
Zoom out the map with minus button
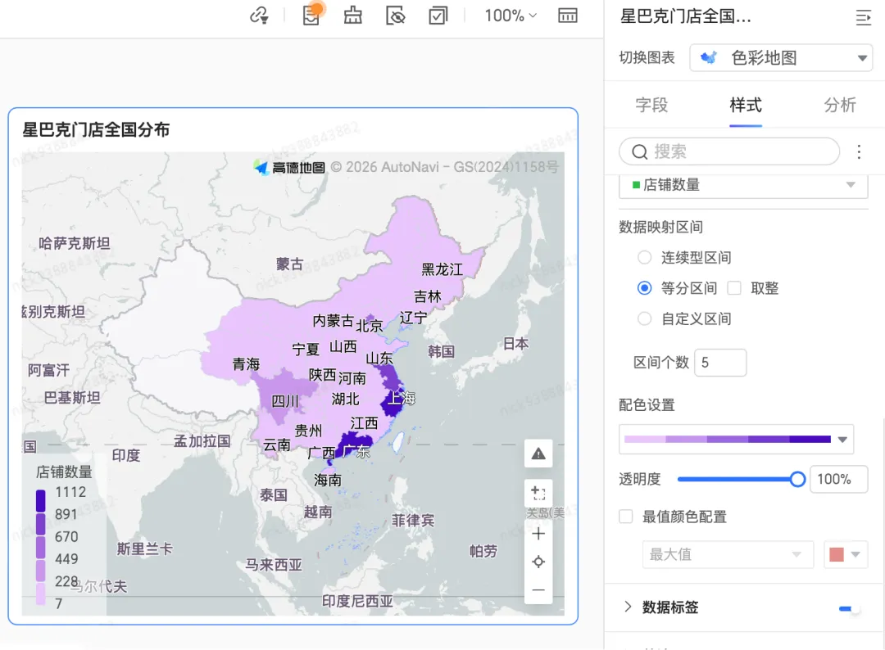pyautogui.click(x=538, y=589)
